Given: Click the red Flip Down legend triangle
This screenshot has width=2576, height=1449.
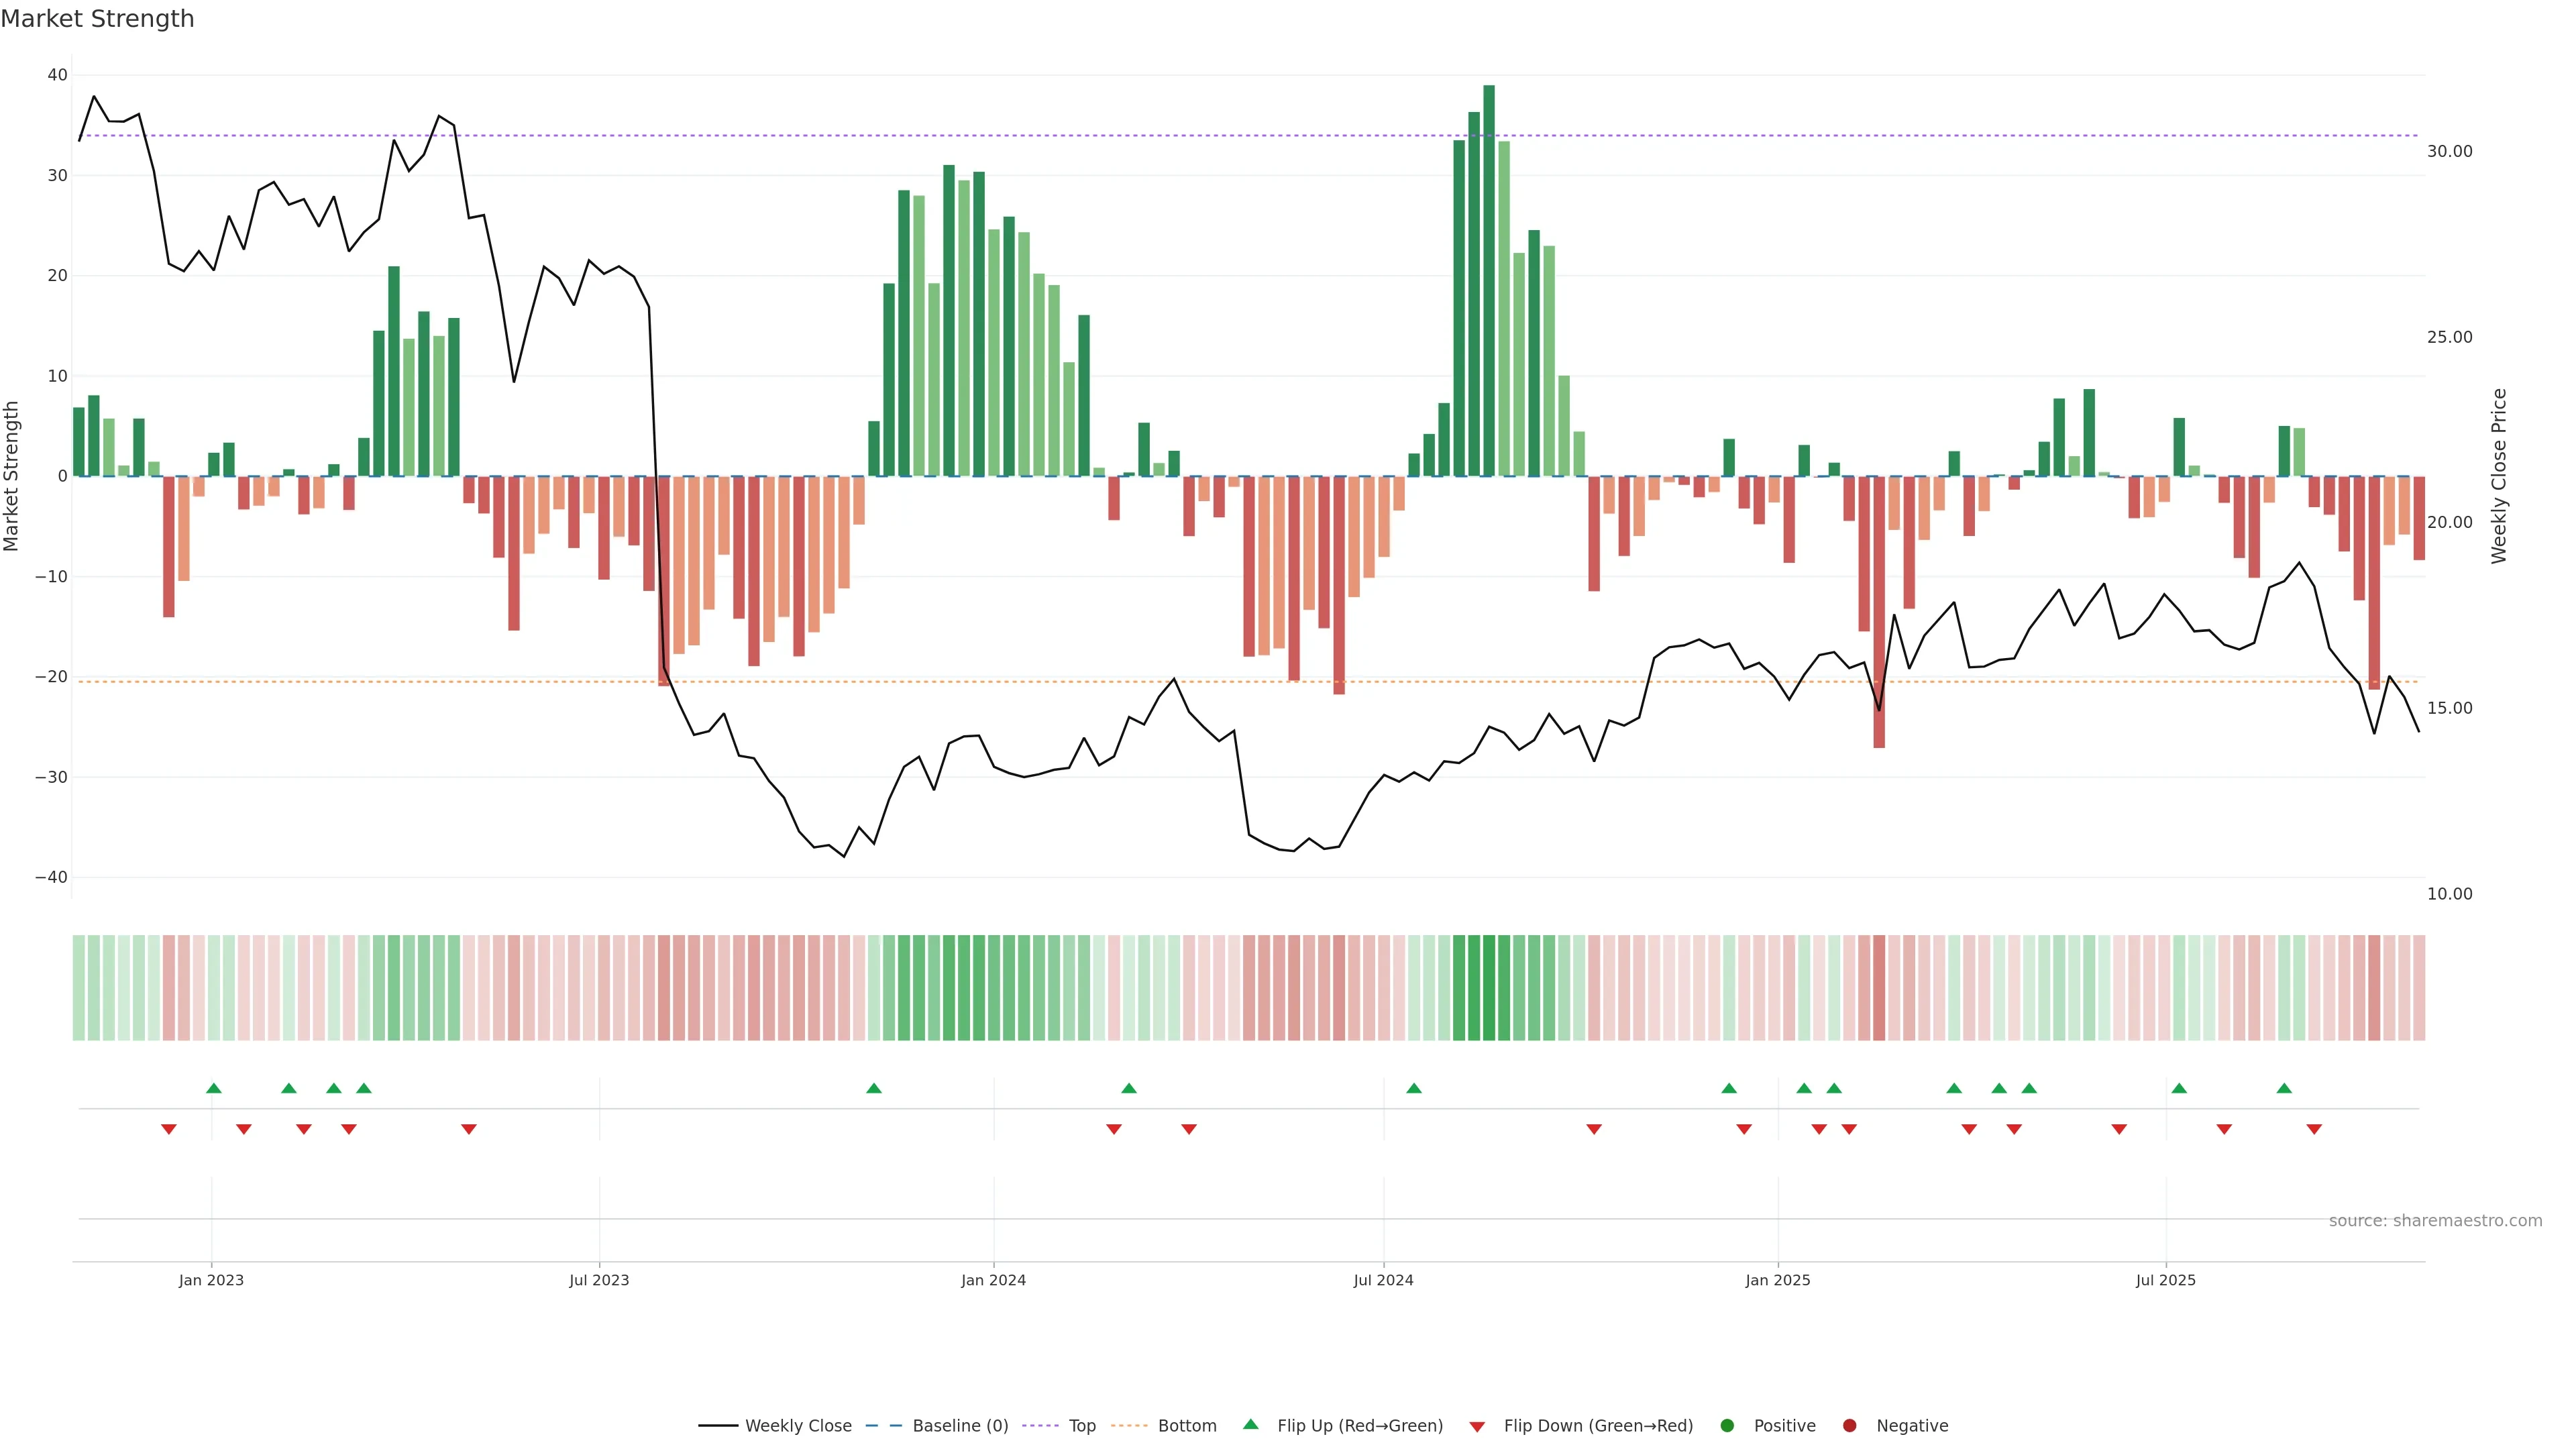Looking at the screenshot, I should click(1477, 1427).
